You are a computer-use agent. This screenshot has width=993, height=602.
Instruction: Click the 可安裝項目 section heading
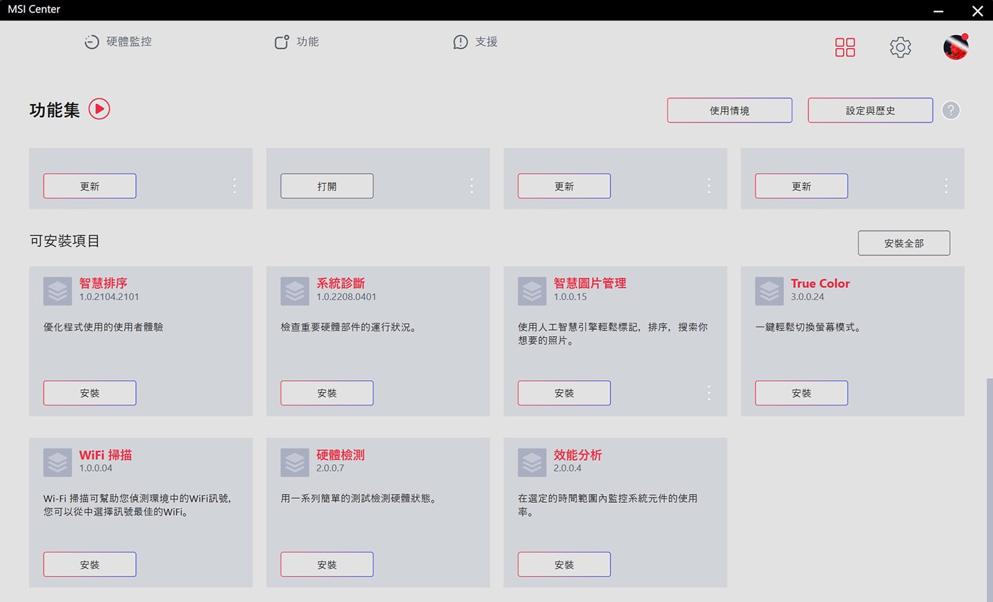click(65, 241)
